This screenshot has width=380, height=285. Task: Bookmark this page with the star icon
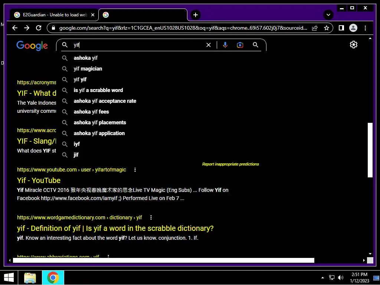tap(327, 28)
